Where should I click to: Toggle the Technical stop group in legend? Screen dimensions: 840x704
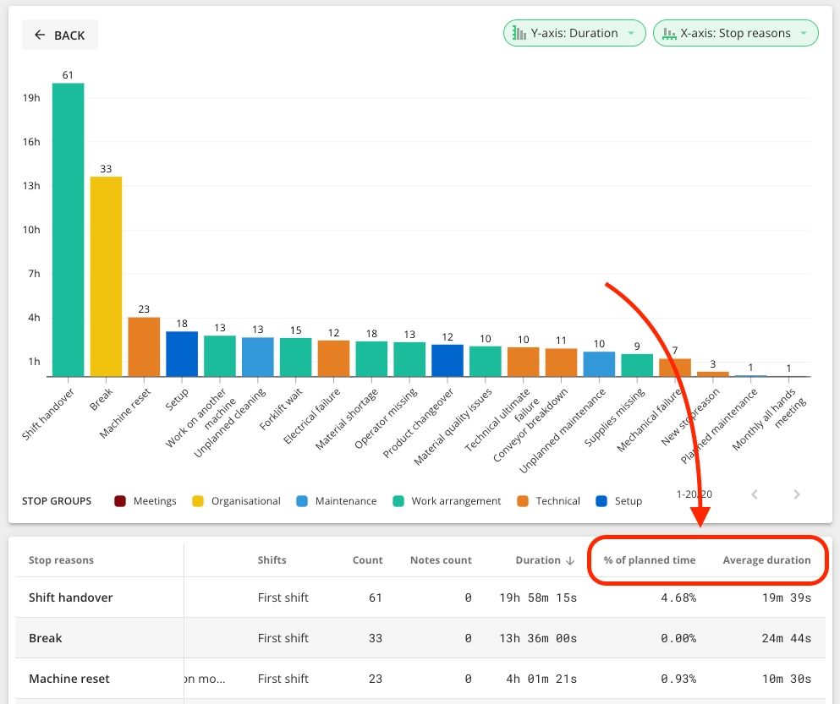click(548, 501)
